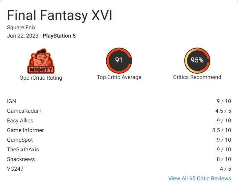Click the Jun 22, 2023 release date
238x191 pixels.
click(x=22, y=36)
